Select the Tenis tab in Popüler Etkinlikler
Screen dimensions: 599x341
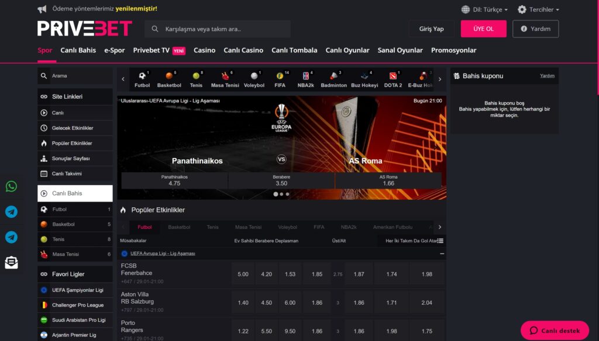[x=213, y=227]
